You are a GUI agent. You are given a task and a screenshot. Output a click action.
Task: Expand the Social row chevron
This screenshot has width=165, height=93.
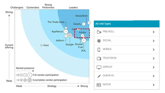pyautogui.click(x=154, y=41)
